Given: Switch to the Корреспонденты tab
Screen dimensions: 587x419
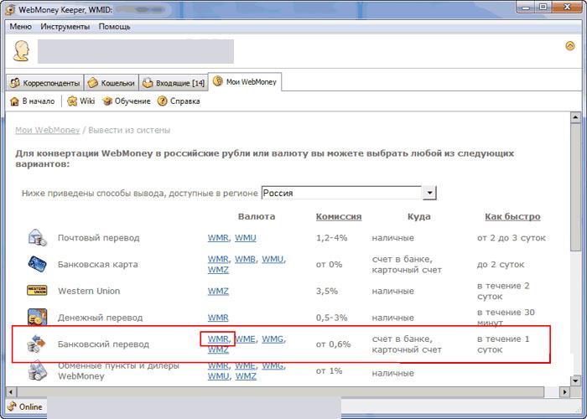Looking at the screenshot, I should click(45, 83).
